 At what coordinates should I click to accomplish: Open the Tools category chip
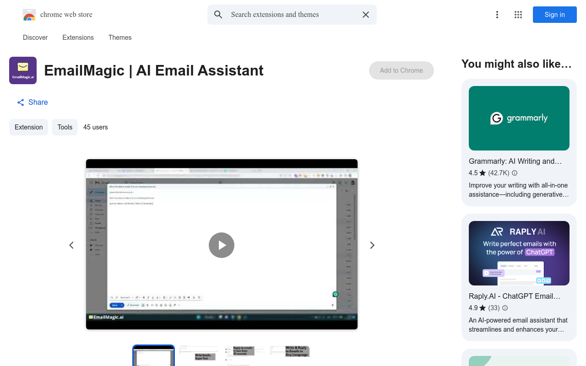click(65, 127)
